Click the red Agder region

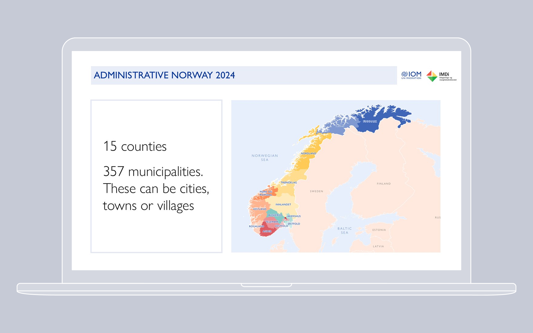pyautogui.click(x=267, y=231)
